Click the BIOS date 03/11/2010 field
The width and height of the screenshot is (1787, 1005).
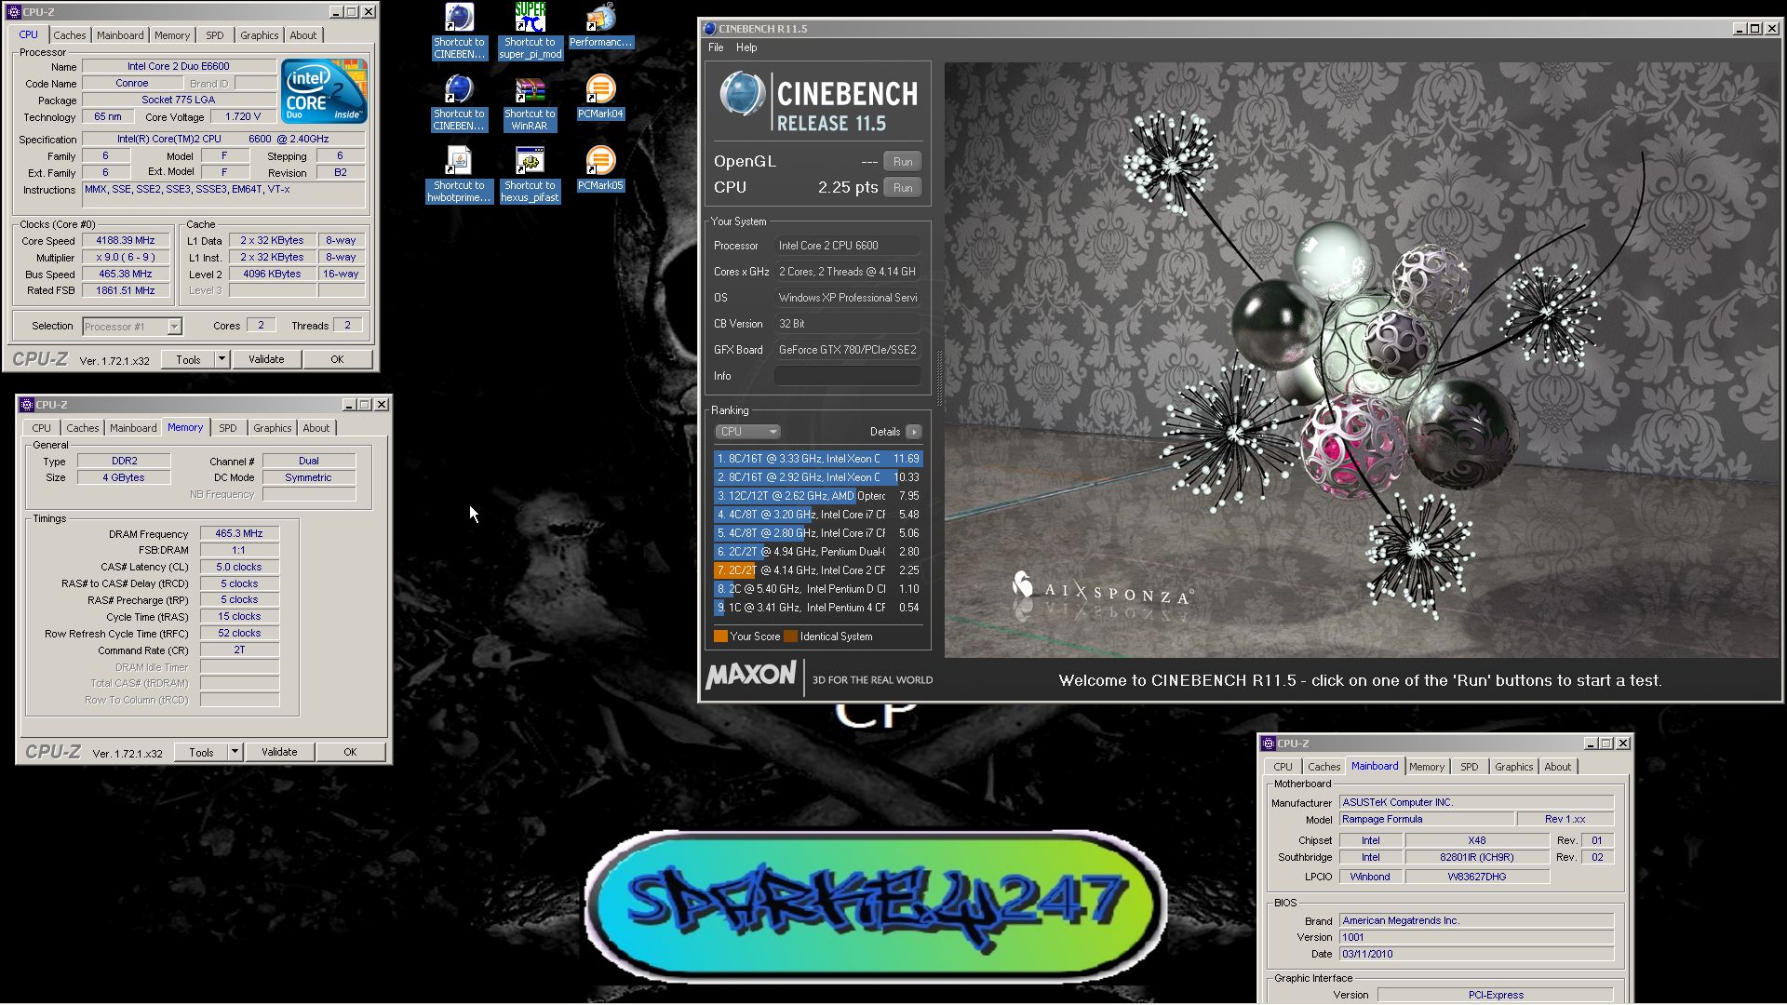tap(1476, 955)
